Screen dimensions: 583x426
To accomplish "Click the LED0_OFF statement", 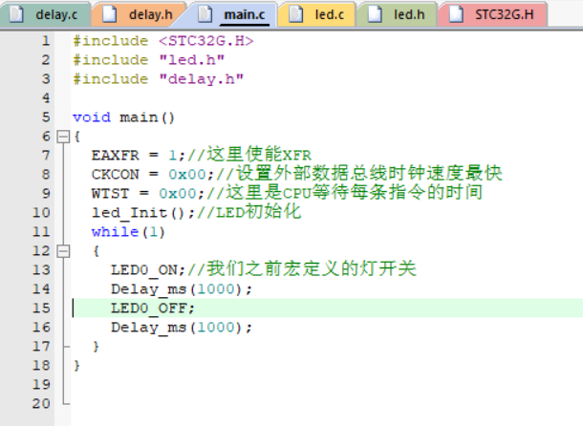I will [153, 309].
